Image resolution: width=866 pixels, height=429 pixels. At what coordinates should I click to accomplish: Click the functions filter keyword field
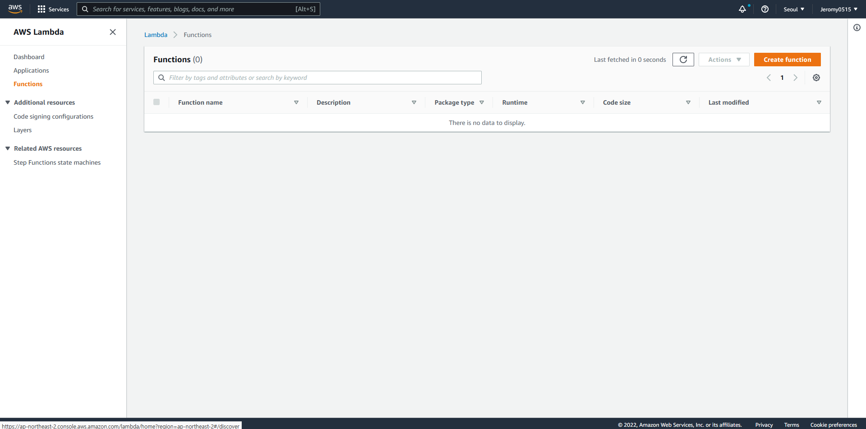[318, 78]
